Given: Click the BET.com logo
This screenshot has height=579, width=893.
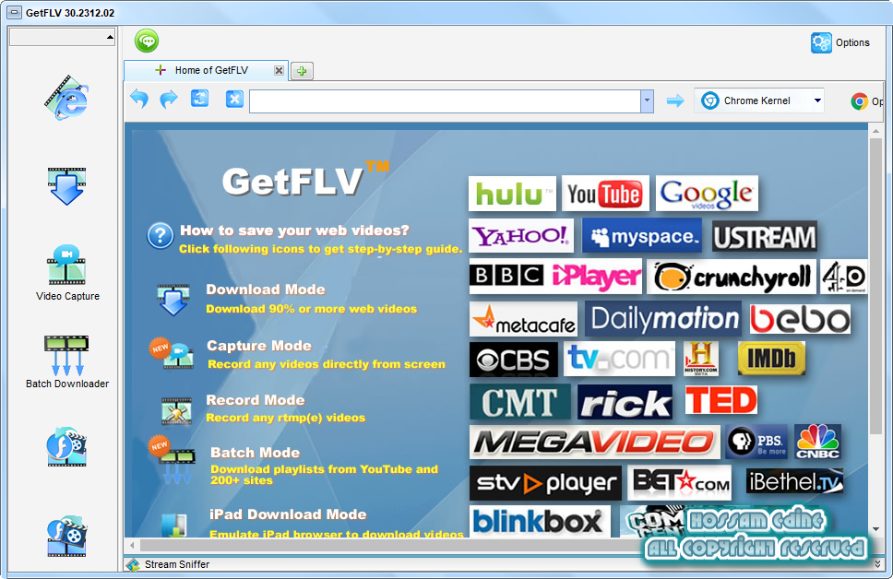Looking at the screenshot, I should [x=679, y=482].
